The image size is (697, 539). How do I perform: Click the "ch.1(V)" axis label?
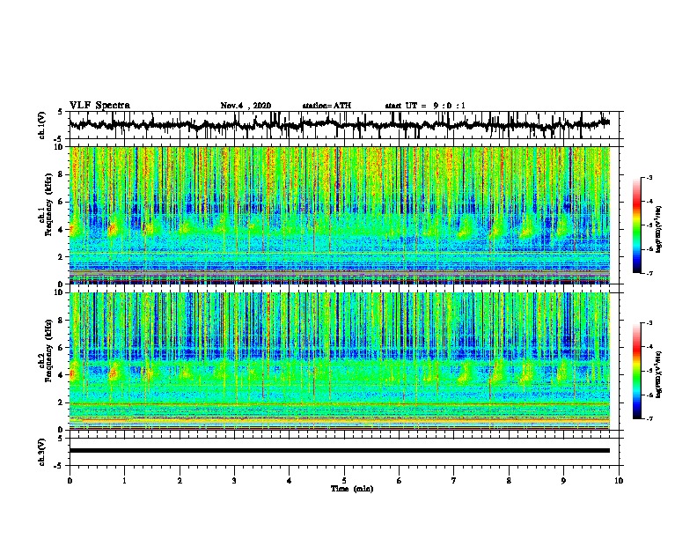(x=42, y=125)
